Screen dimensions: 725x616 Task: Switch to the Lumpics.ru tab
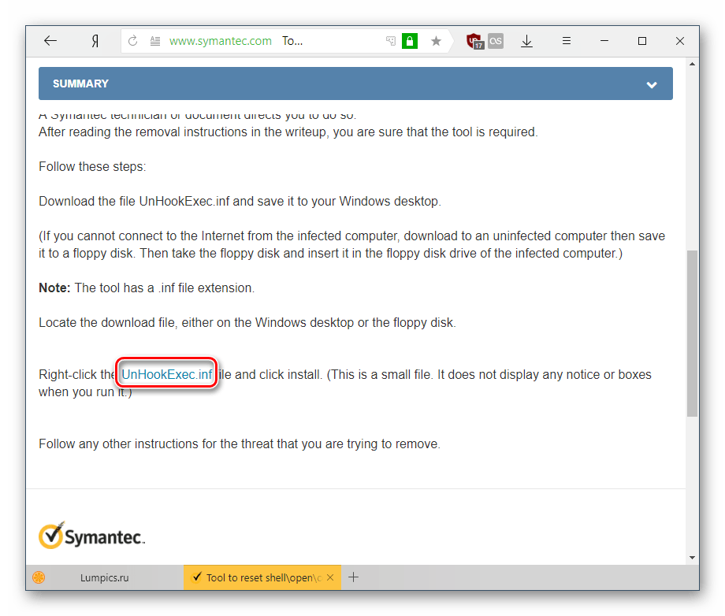[104, 577]
